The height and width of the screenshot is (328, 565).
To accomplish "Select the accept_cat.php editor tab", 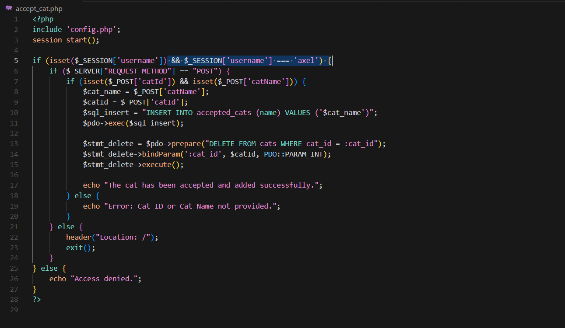I will 37,8.
